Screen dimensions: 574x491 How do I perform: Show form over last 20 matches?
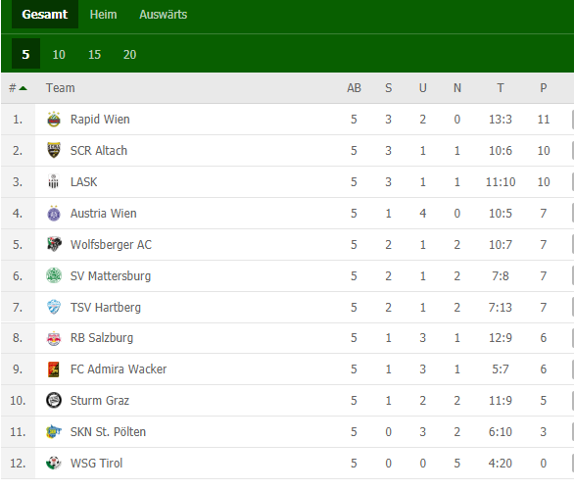coord(130,54)
